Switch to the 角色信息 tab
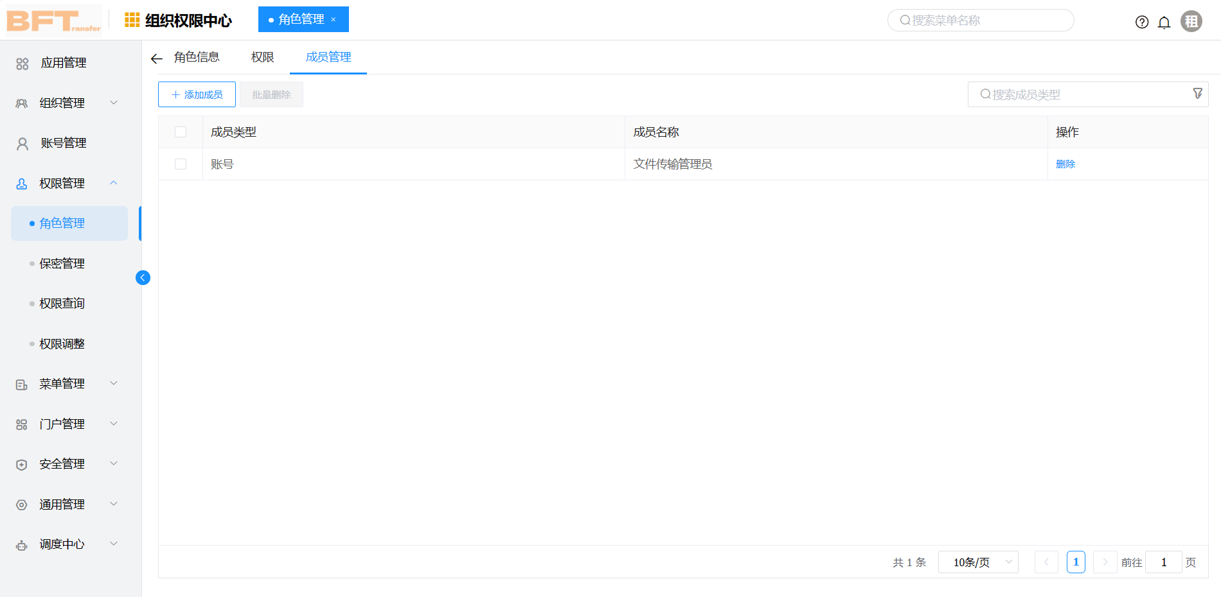1221x597 pixels. click(x=196, y=57)
